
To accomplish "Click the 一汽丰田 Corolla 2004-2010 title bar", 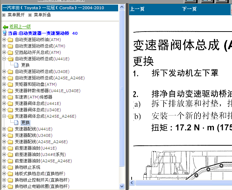I will coord(60,8).
